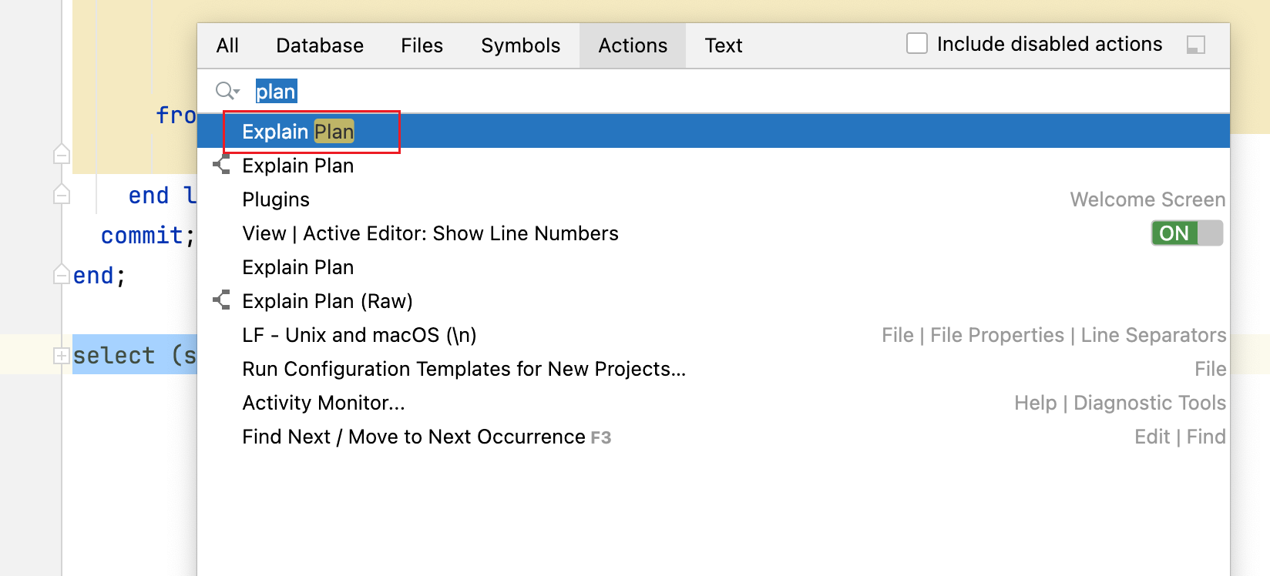Switch to the Database tab
Screen dimensions: 1270x576
319,45
